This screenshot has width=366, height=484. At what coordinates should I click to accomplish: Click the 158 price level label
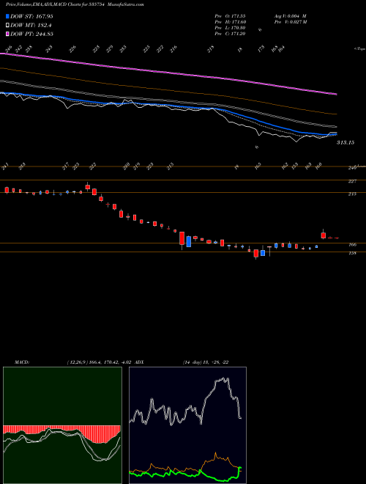click(x=353, y=253)
